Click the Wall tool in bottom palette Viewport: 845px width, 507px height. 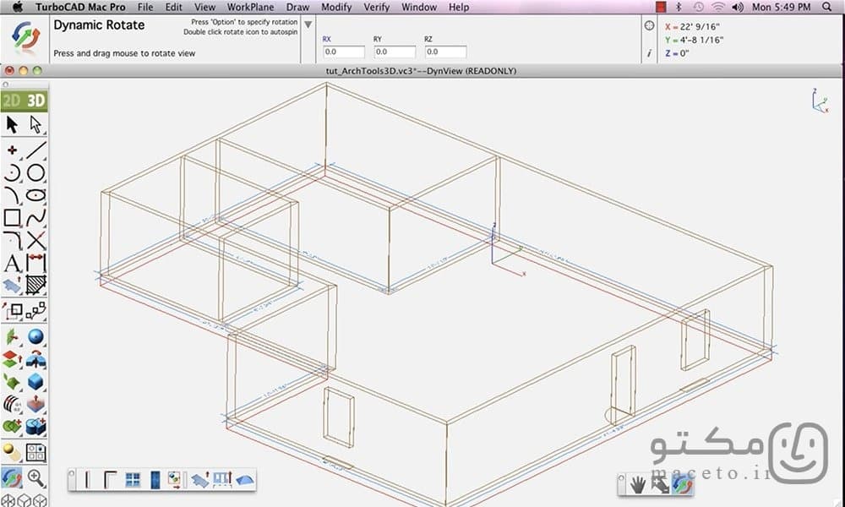87,479
